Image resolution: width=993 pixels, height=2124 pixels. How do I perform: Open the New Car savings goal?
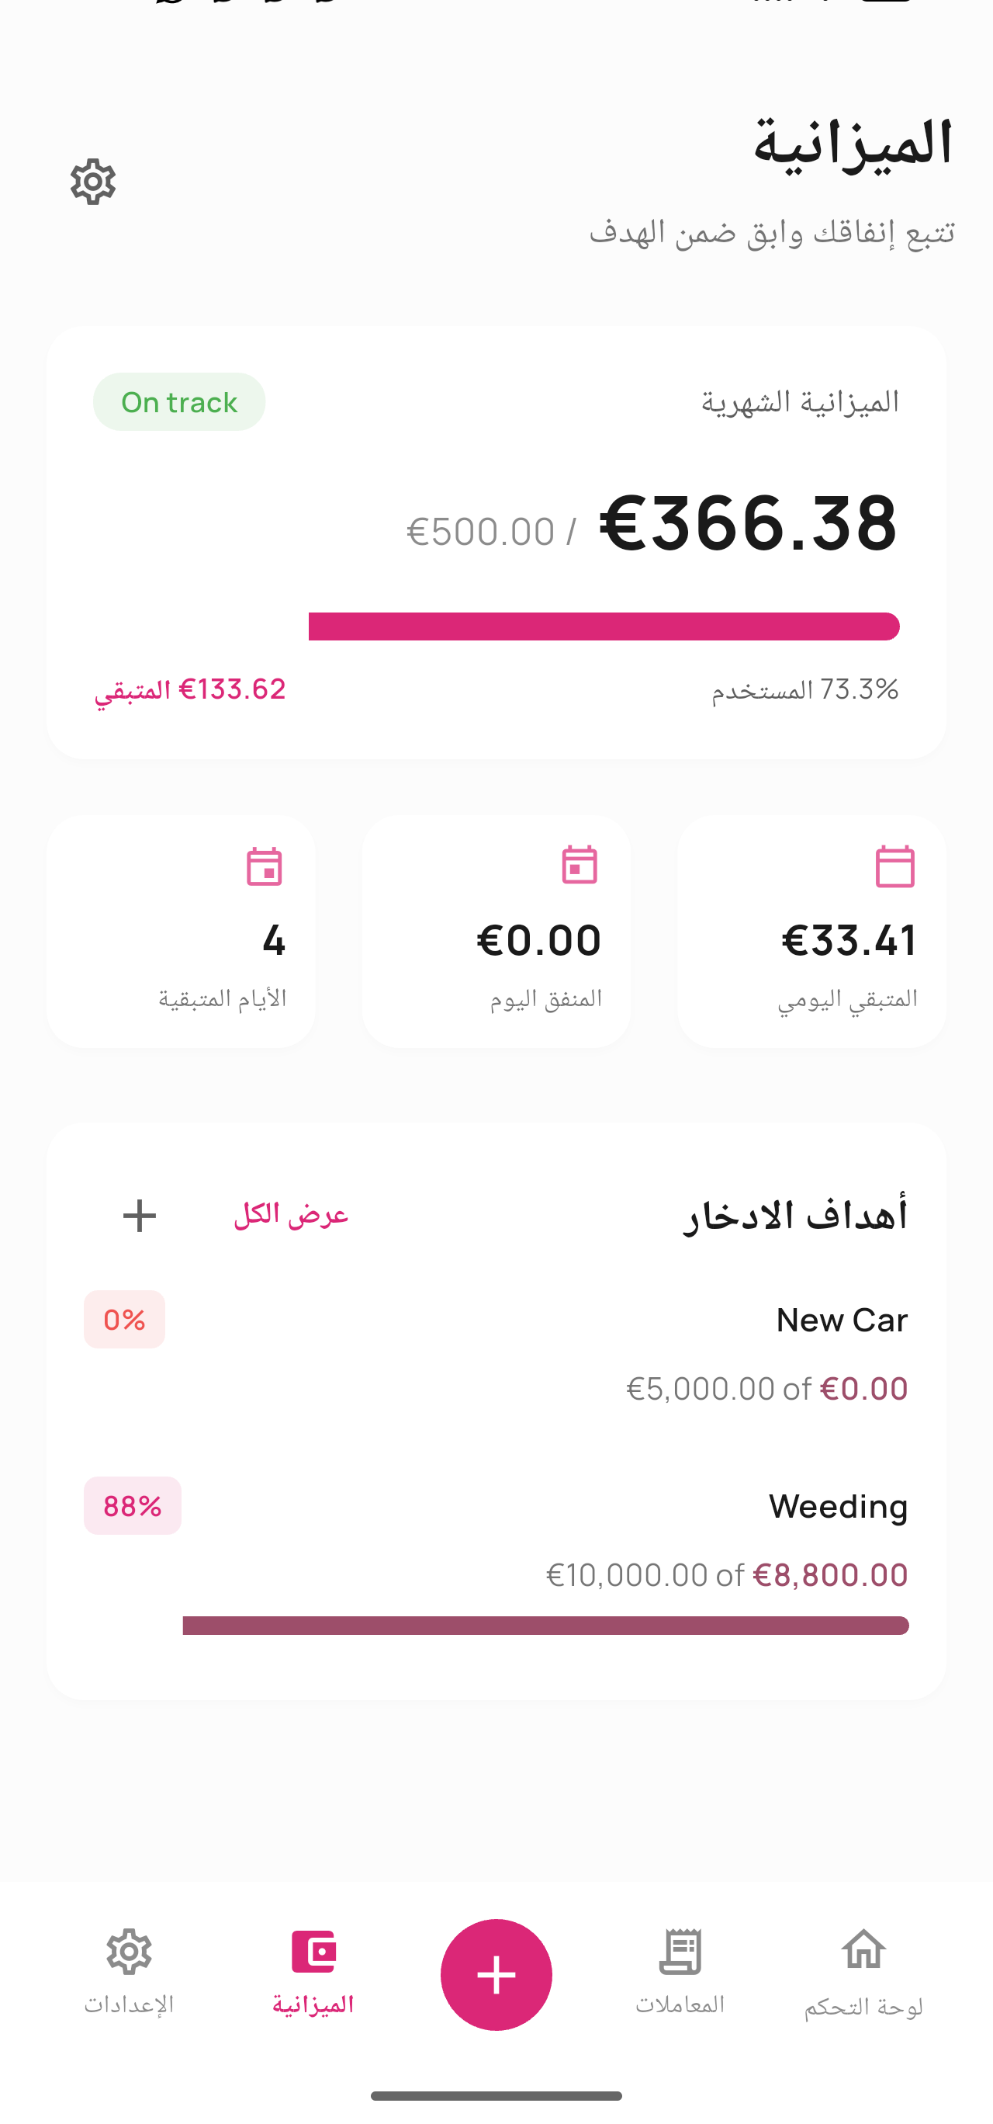[x=840, y=1320]
